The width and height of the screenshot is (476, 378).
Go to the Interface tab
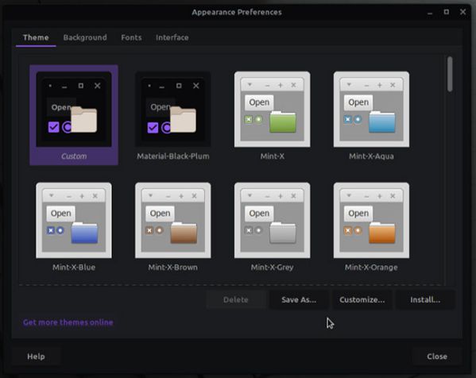(x=172, y=37)
